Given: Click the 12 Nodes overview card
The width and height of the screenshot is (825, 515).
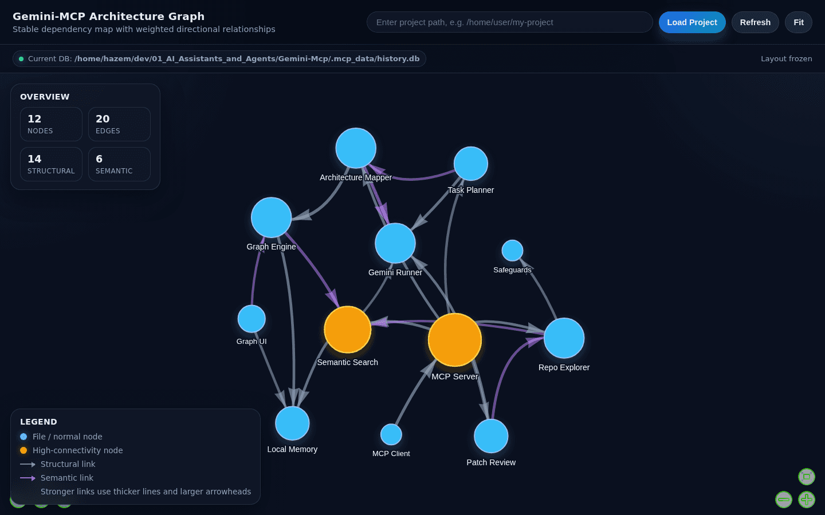Looking at the screenshot, I should click(x=51, y=124).
